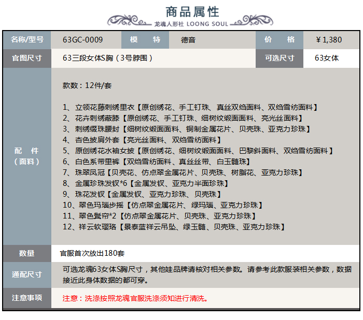
Task: Click the 63女体 option value
Action: tap(327, 58)
